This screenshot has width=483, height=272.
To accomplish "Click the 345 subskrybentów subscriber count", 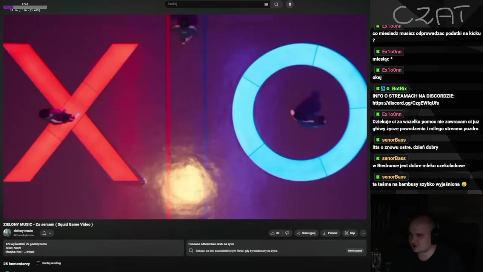I will 24,235.
